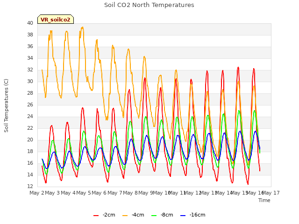The width and height of the screenshot is (299, 224).
Task: Click the 40 y-axis tick label
Action: 30,23
